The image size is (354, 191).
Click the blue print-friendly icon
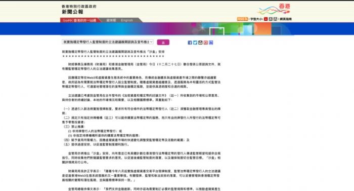pos(211,43)
